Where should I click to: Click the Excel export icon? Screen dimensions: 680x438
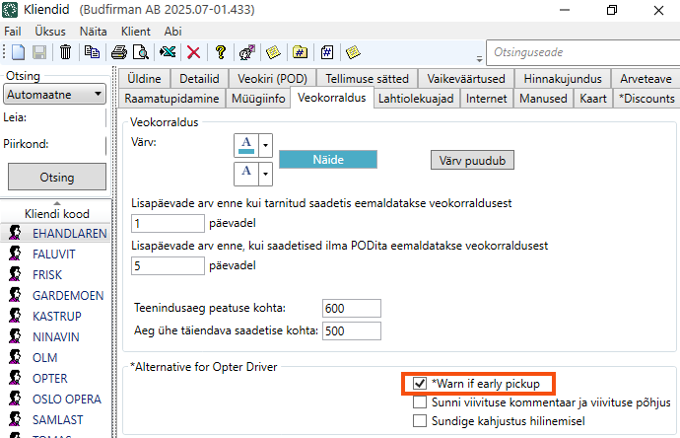[x=169, y=52]
